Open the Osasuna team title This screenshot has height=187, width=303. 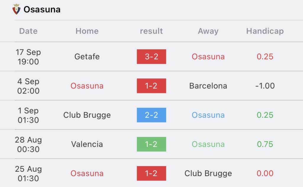42,9
